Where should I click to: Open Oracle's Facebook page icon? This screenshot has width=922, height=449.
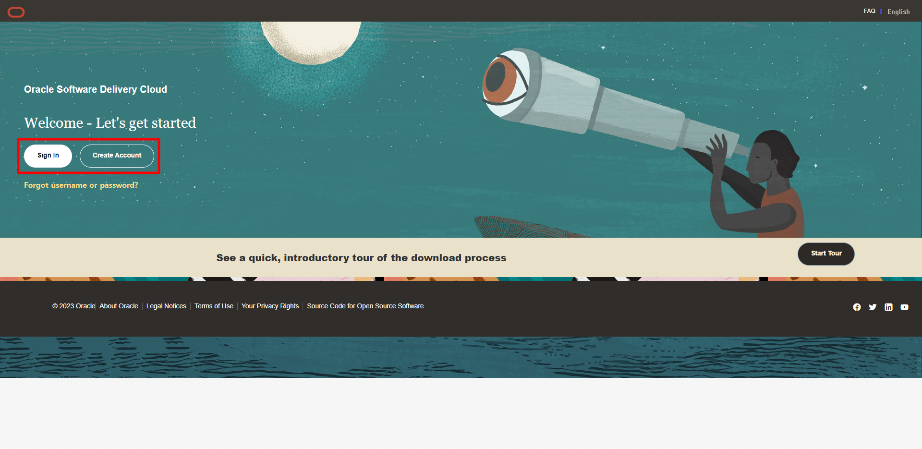click(857, 307)
